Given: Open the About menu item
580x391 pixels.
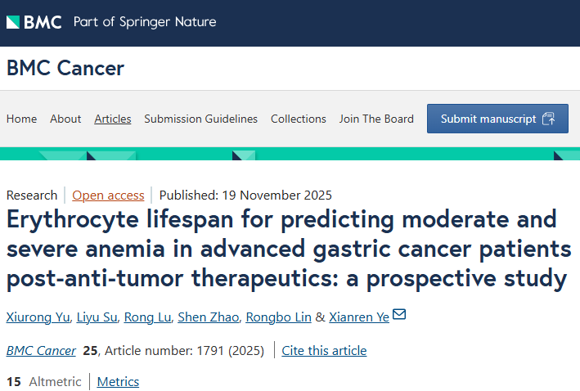Looking at the screenshot, I should (x=65, y=119).
